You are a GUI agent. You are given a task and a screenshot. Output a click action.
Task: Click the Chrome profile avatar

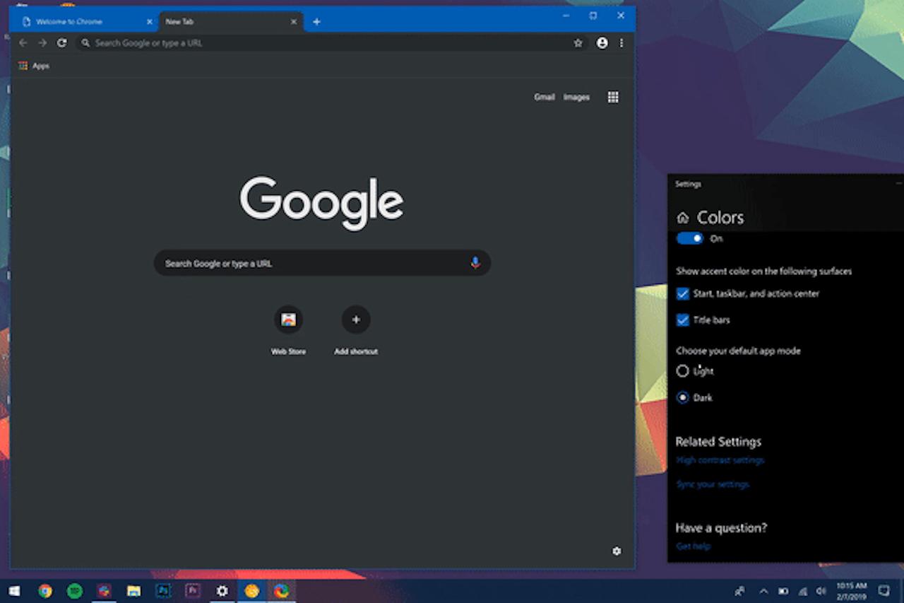[602, 43]
